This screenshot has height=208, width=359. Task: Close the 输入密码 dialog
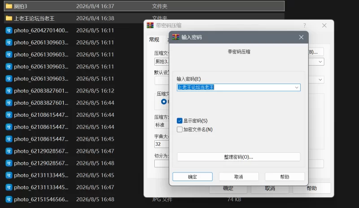tap(301, 37)
